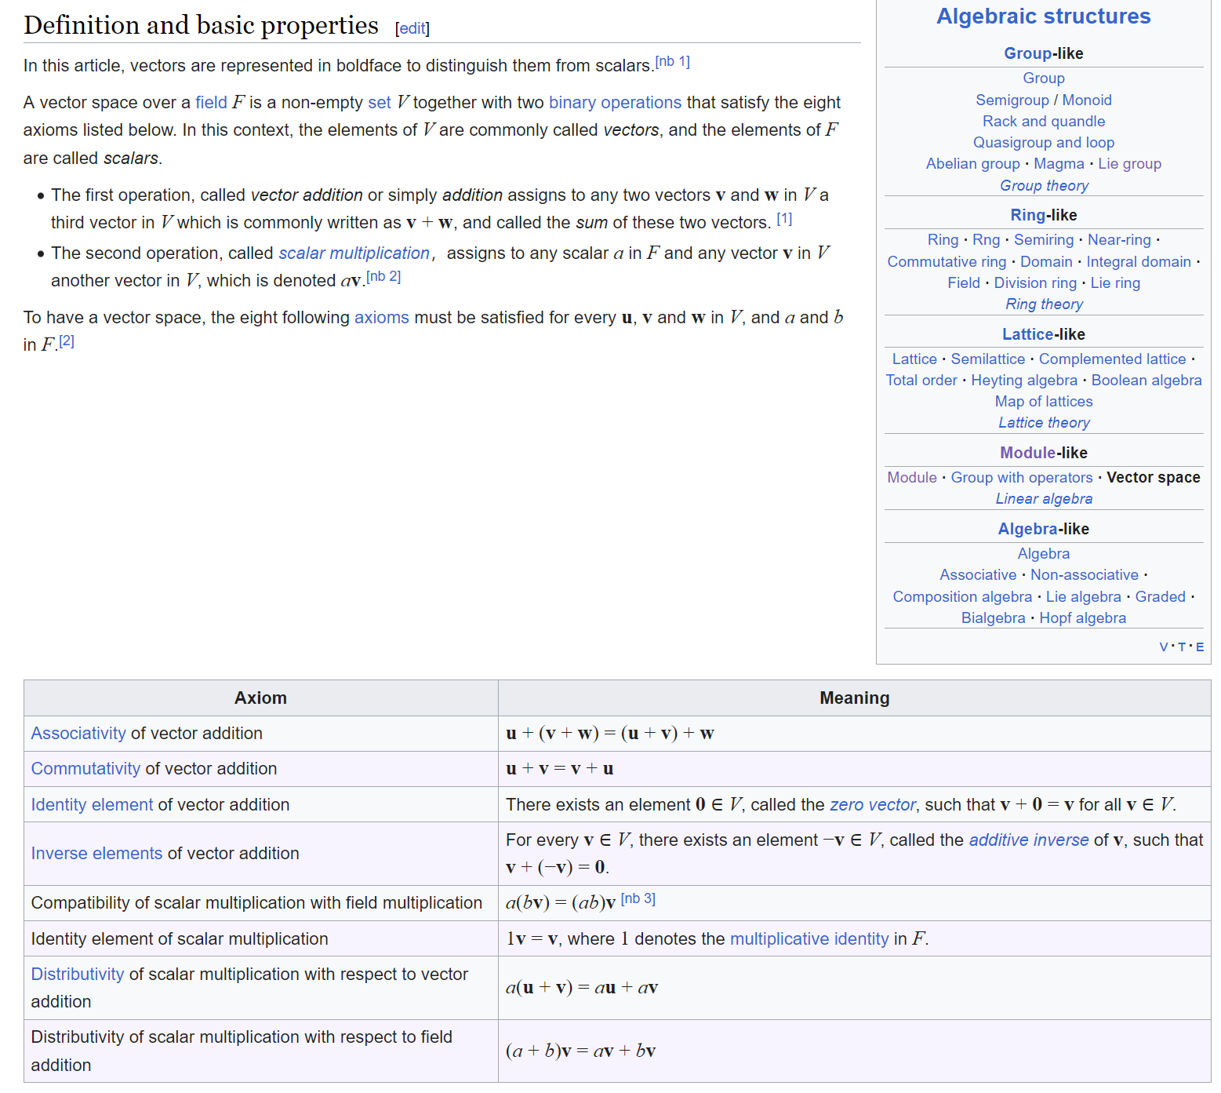Follow the 'field' link in the definition
1221x1093 pixels.
(x=211, y=103)
